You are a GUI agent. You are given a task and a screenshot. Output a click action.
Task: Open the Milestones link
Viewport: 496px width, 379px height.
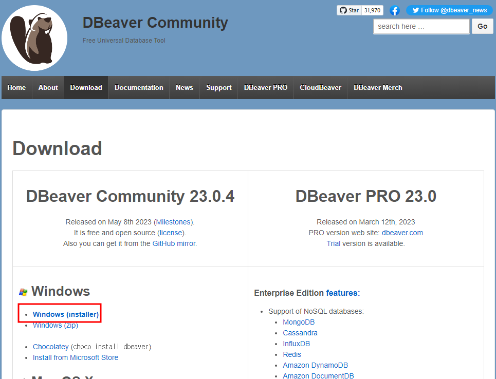pos(173,222)
